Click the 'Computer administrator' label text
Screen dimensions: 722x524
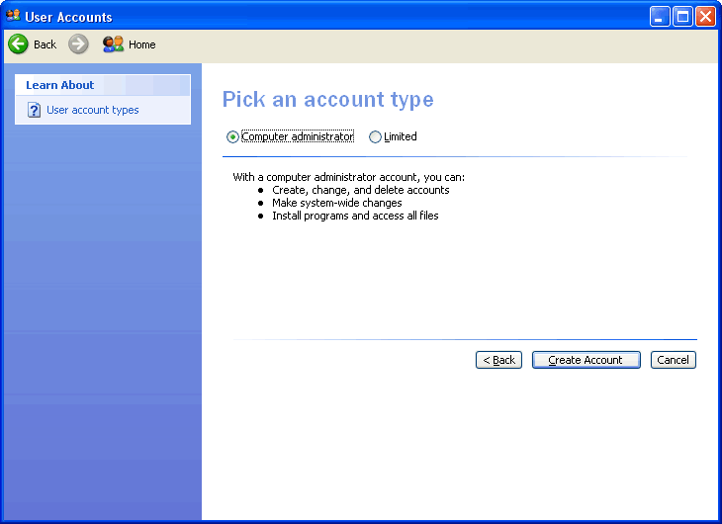298,137
